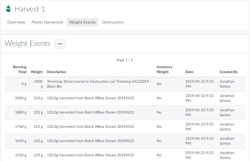Click the Created By column header
Screen dimensions: 250x161
click(229, 72)
